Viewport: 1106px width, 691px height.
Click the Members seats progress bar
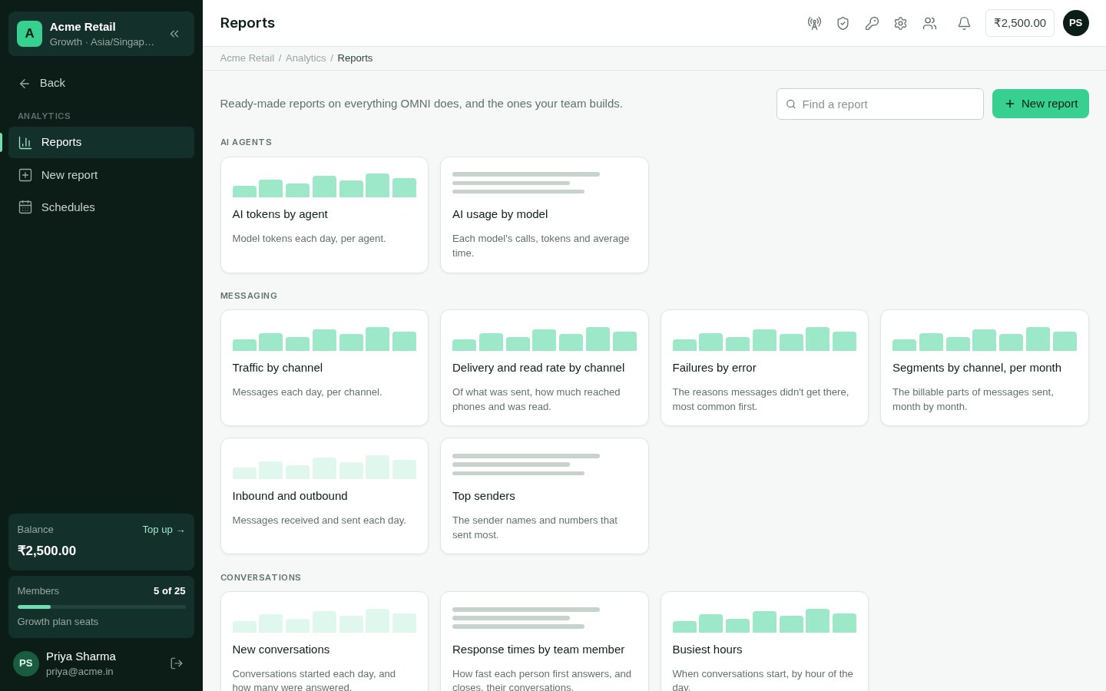[x=101, y=607]
